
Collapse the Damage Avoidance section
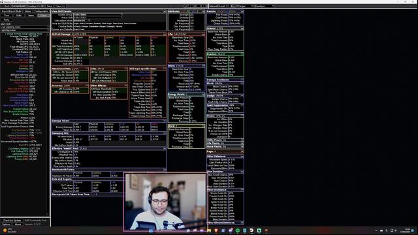pos(242,80)
